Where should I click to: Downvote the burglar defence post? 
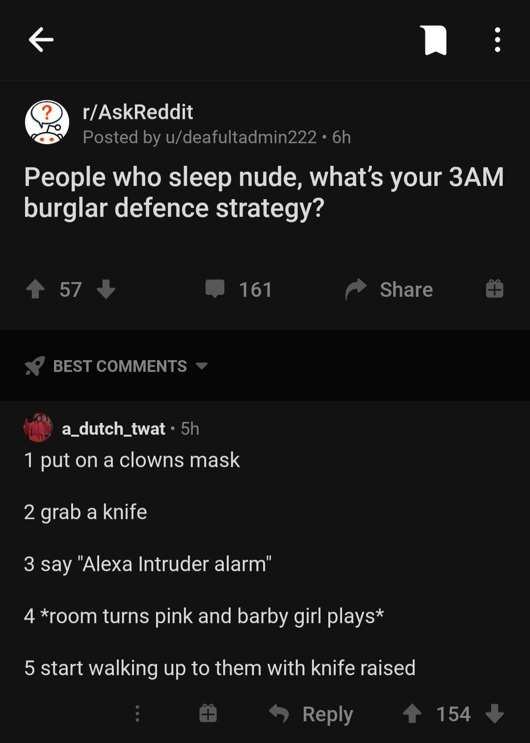(x=106, y=289)
